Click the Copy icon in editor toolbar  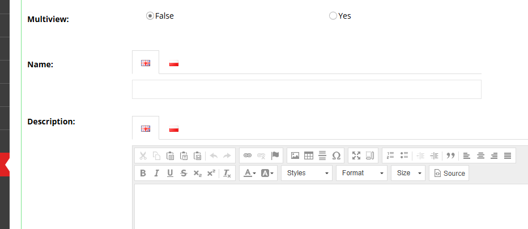click(156, 155)
